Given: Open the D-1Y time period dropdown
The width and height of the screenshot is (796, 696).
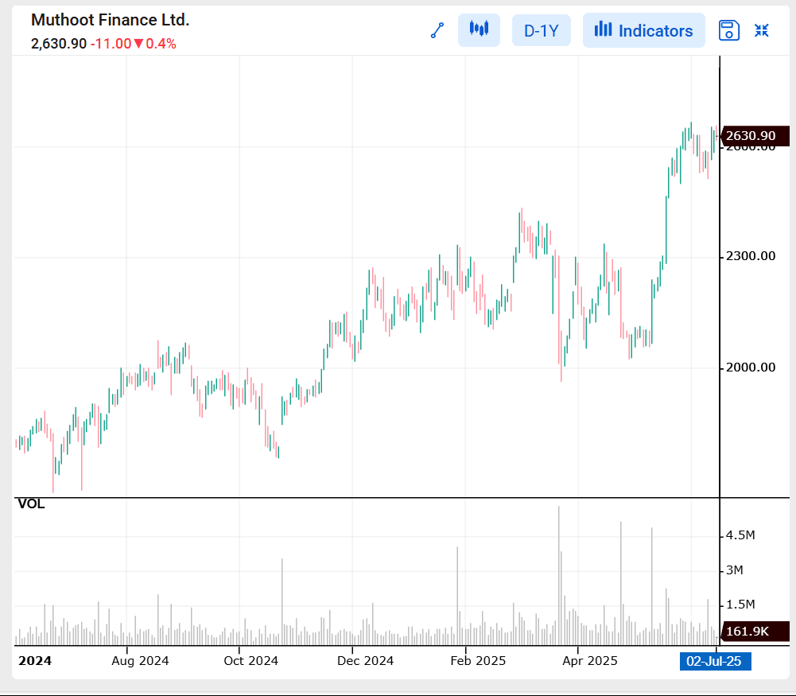Looking at the screenshot, I should (542, 30).
